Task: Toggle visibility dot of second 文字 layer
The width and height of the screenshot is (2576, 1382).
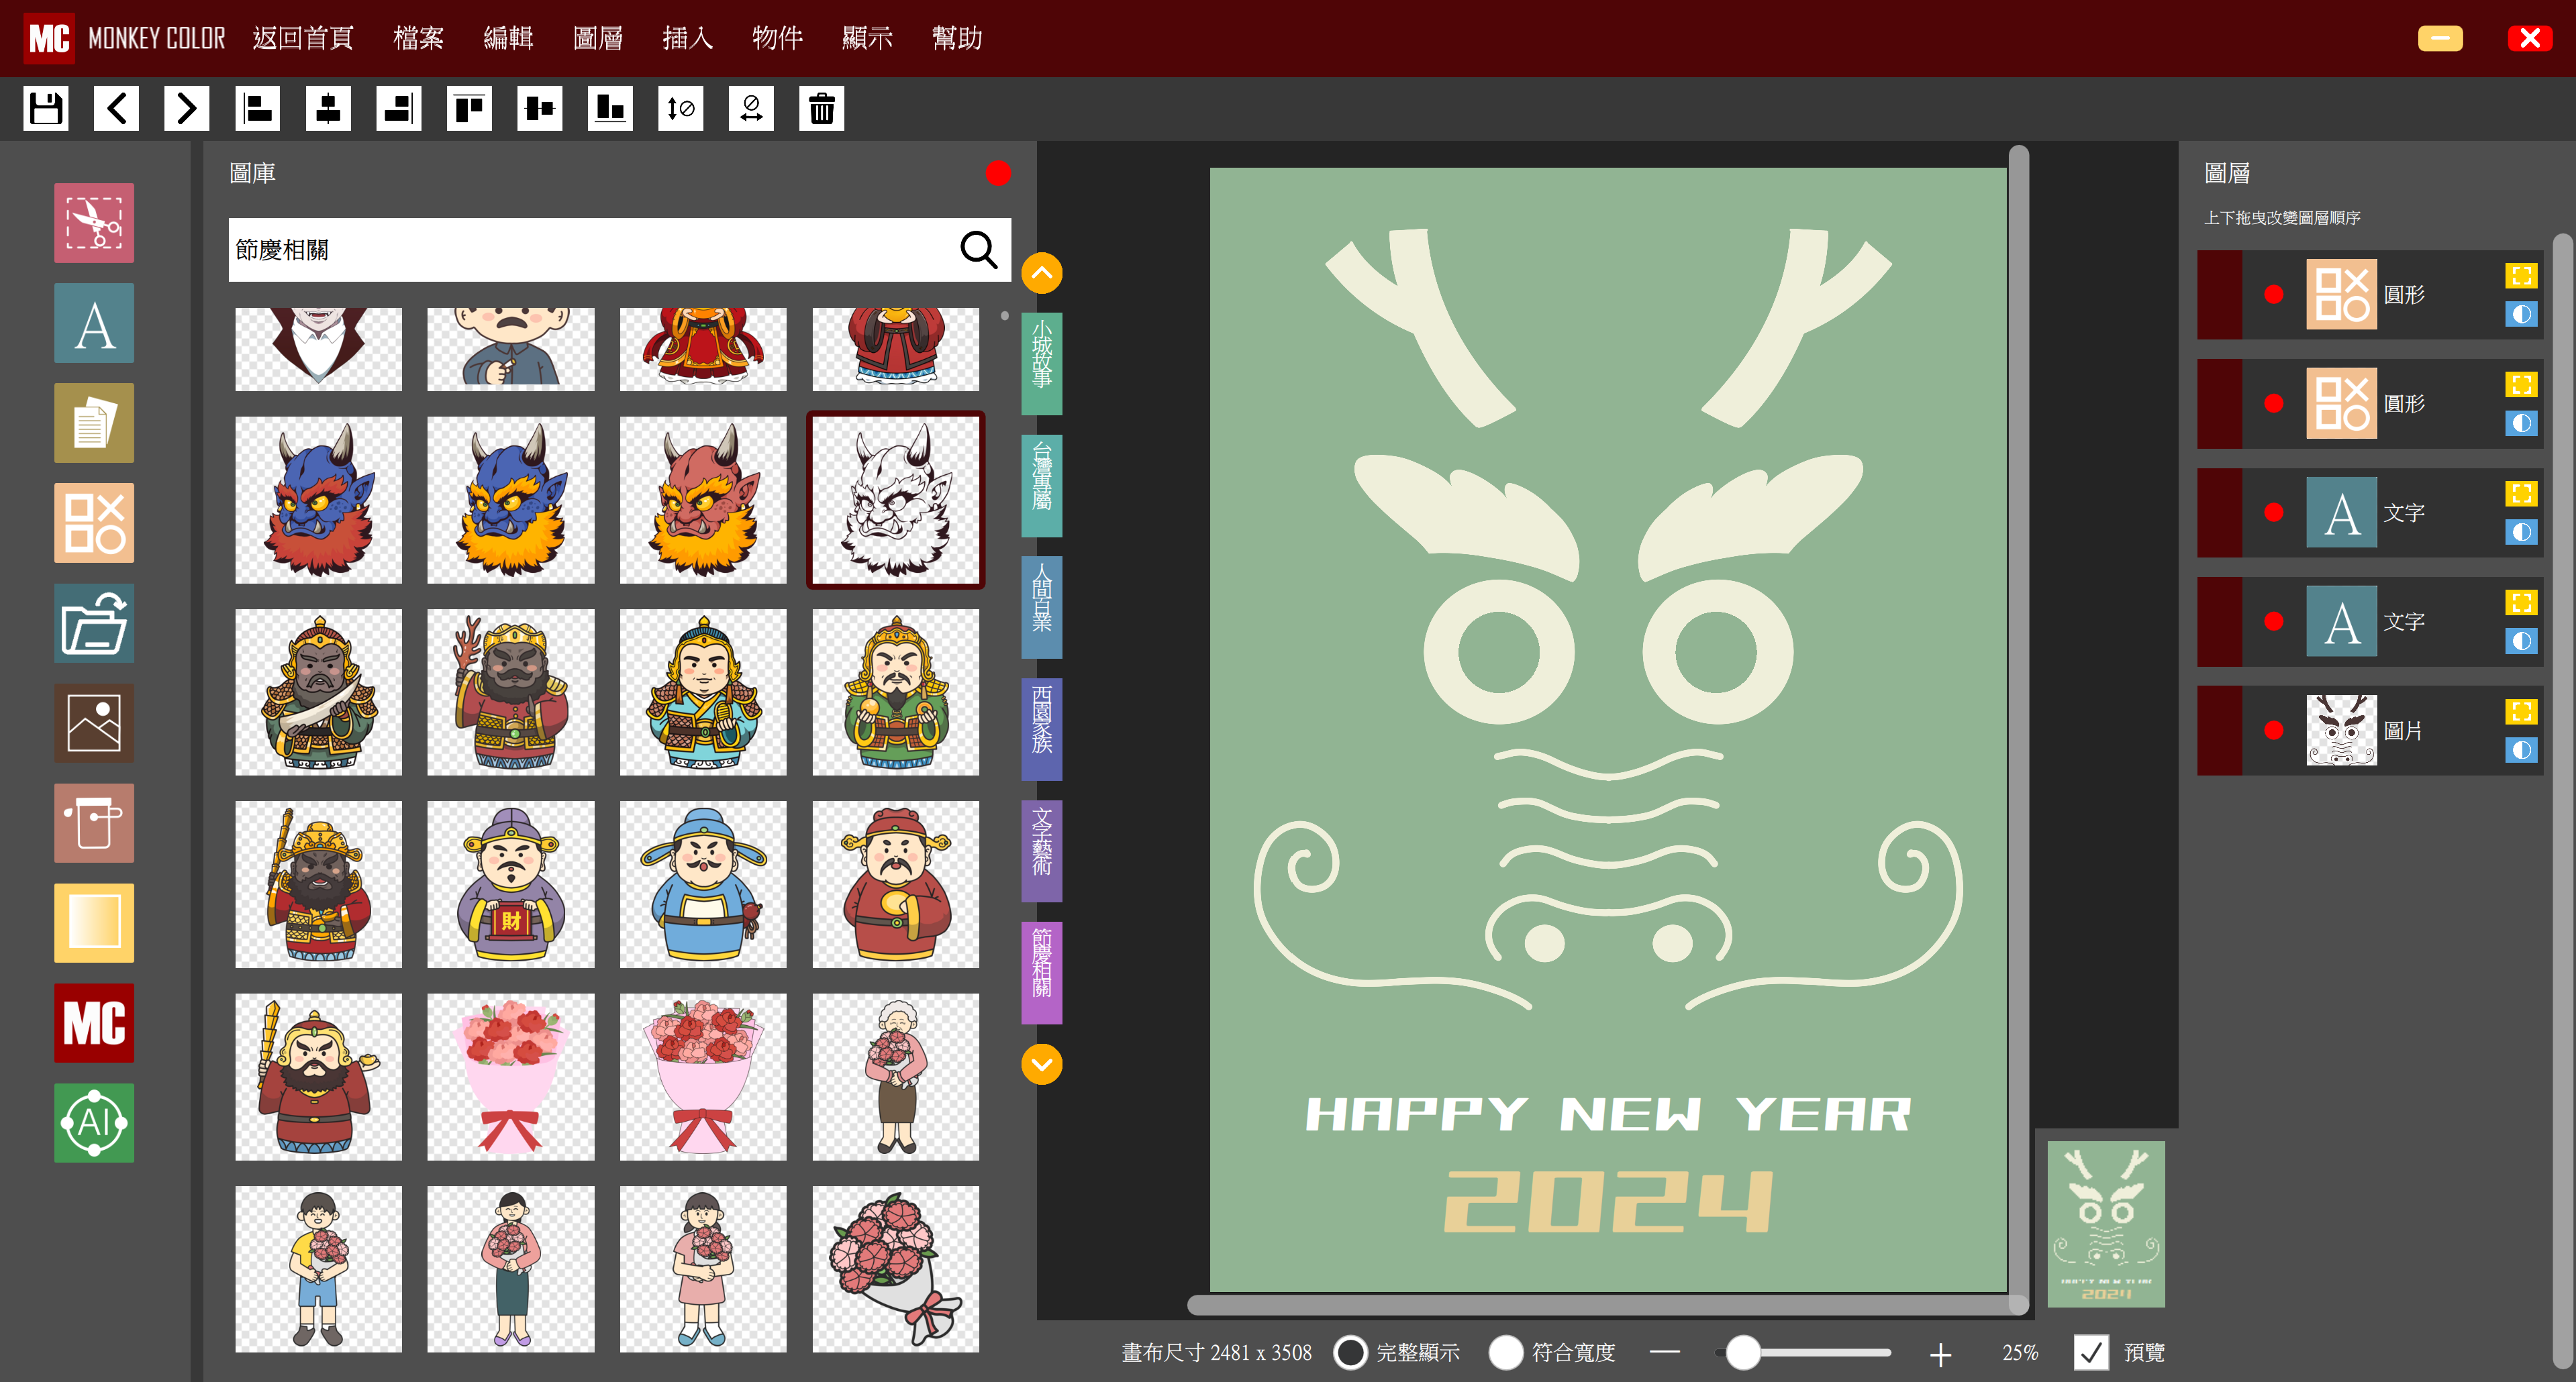Action: pos(2274,621)
